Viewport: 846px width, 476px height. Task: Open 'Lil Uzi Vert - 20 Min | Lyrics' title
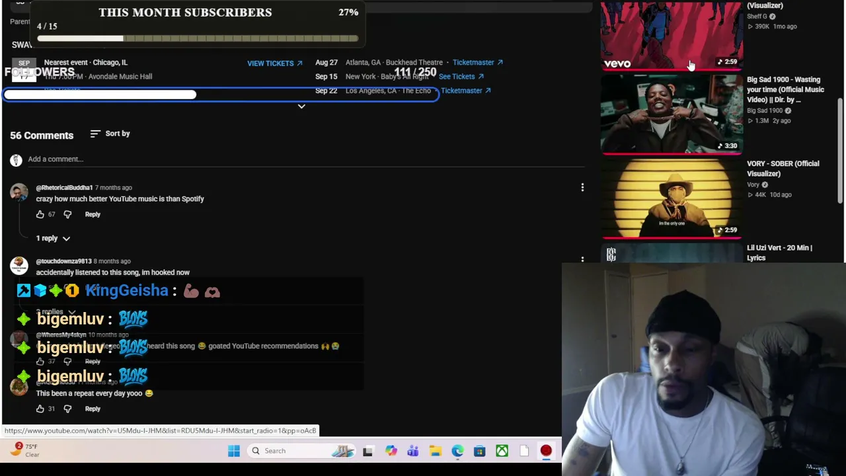pyautogui.click(x=779, y=253)
